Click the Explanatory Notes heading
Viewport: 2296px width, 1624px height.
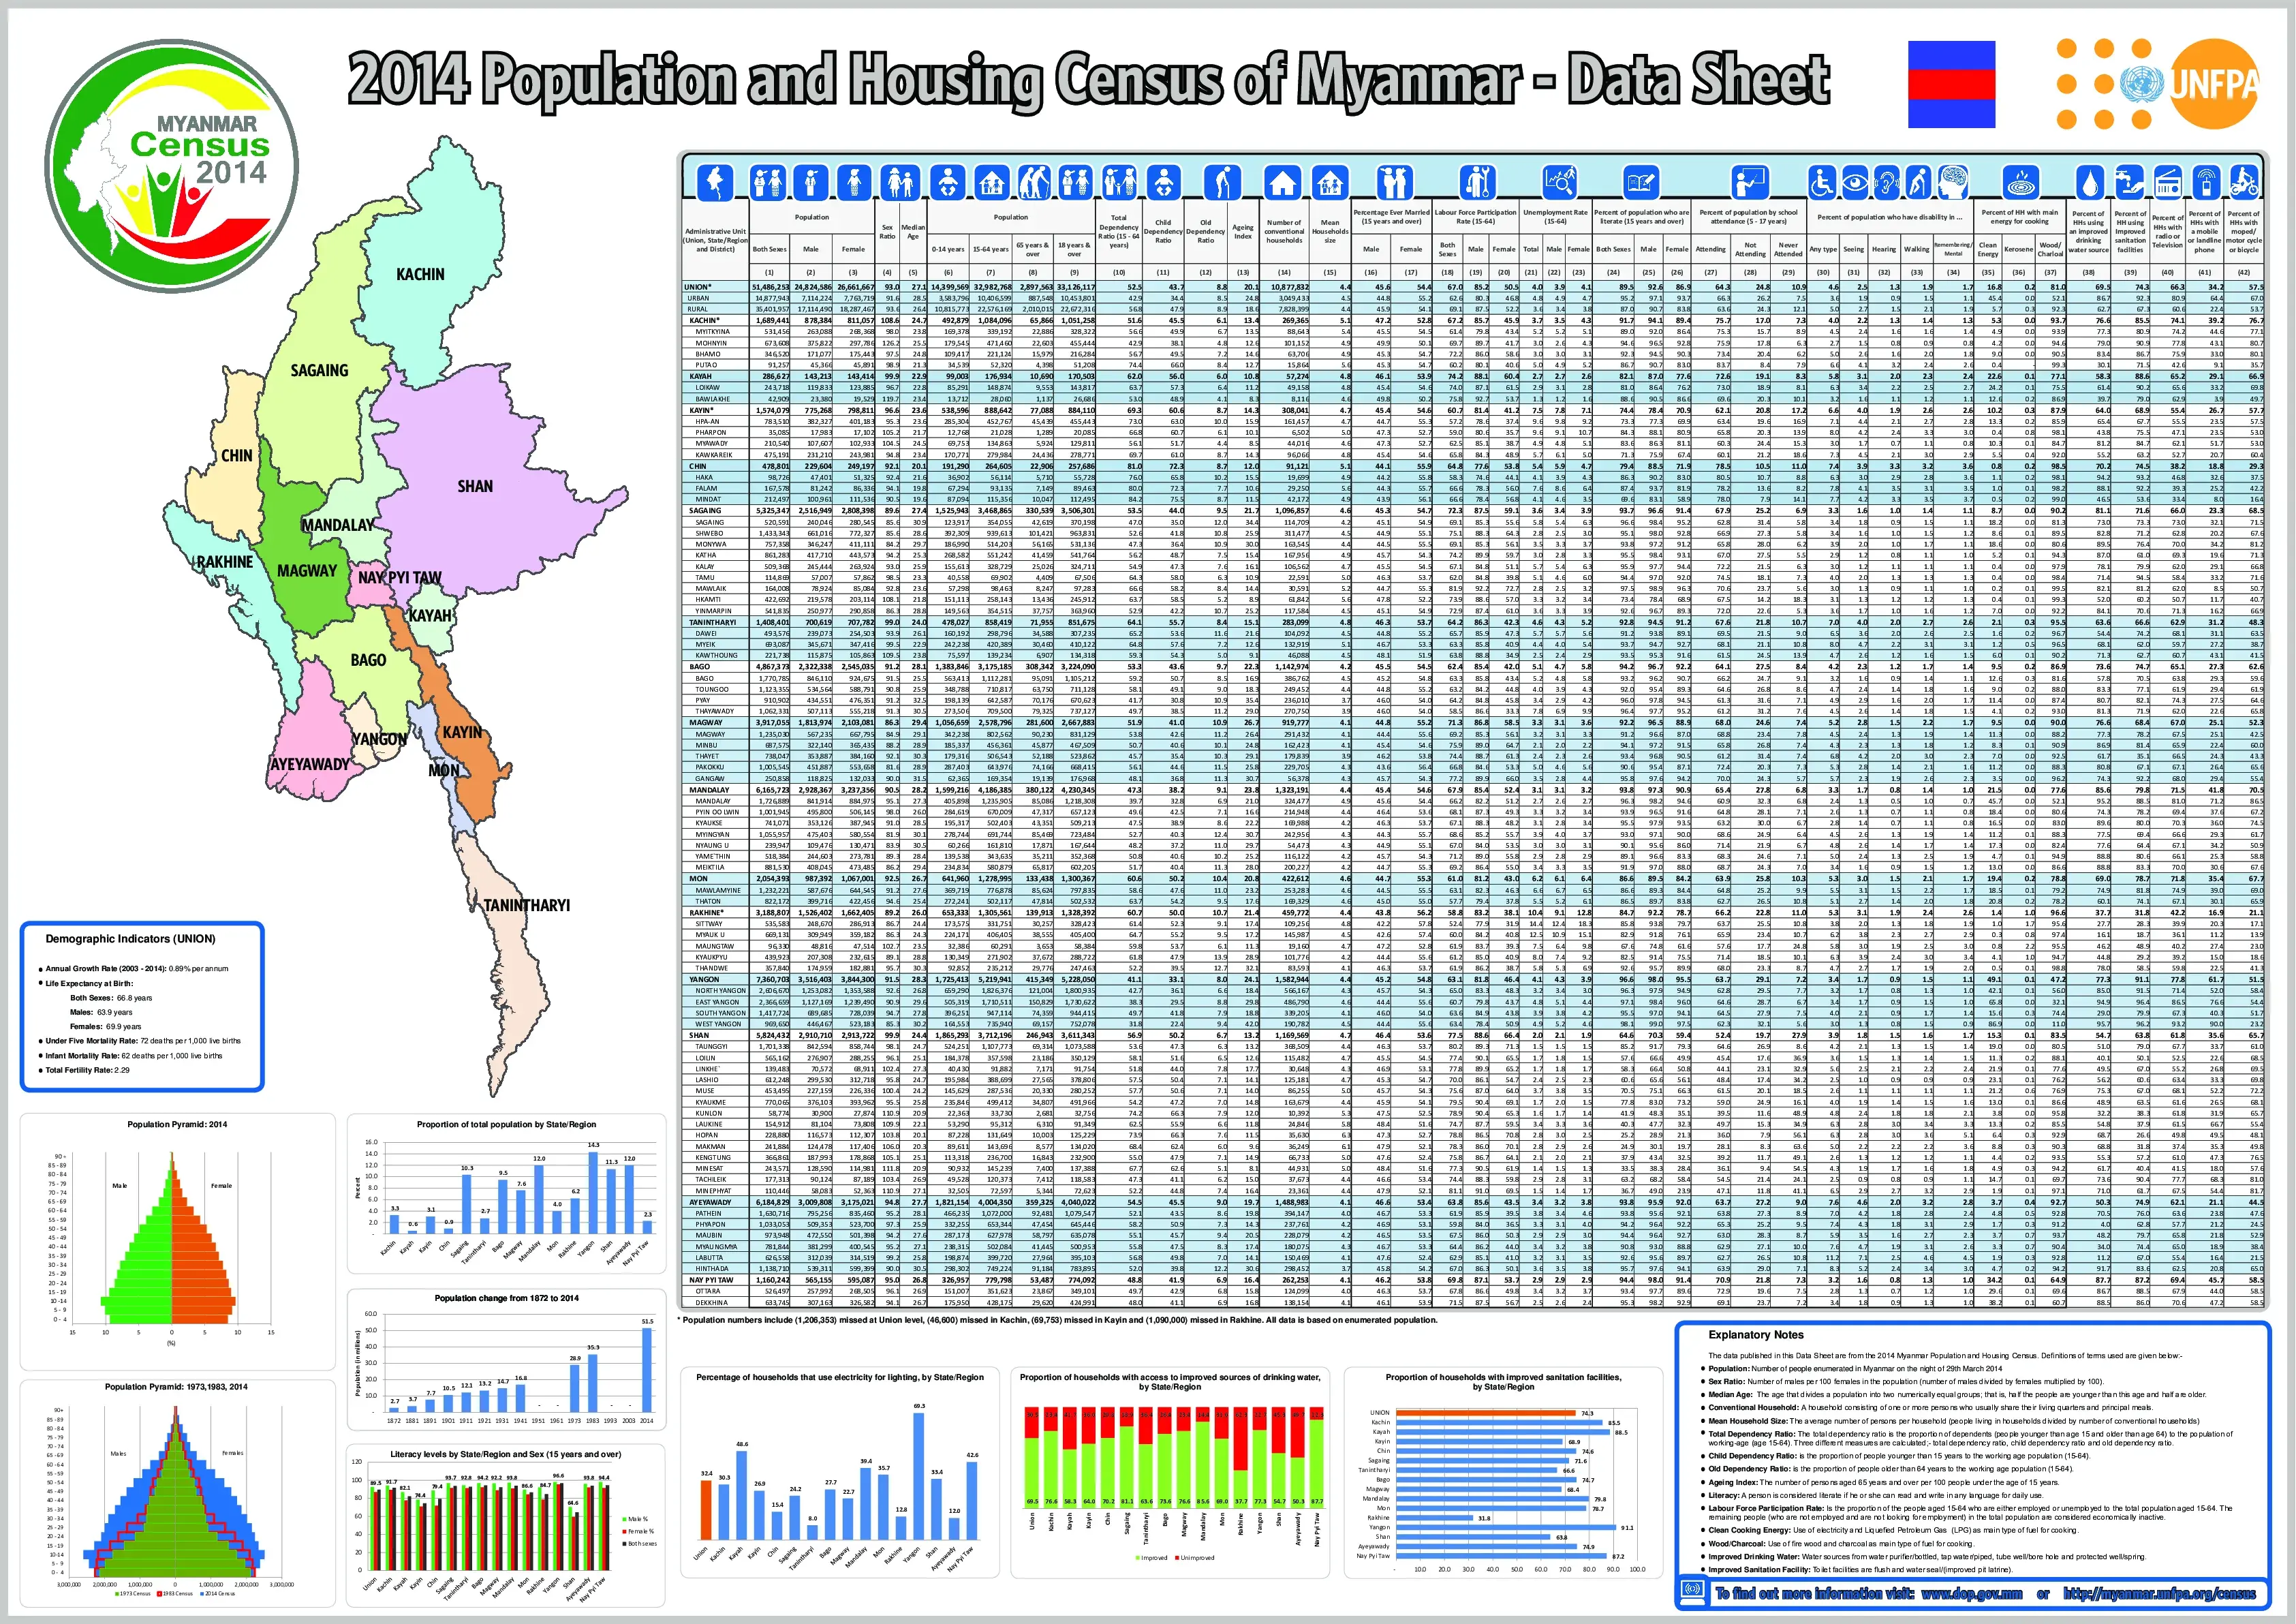coord(1756,1334)
